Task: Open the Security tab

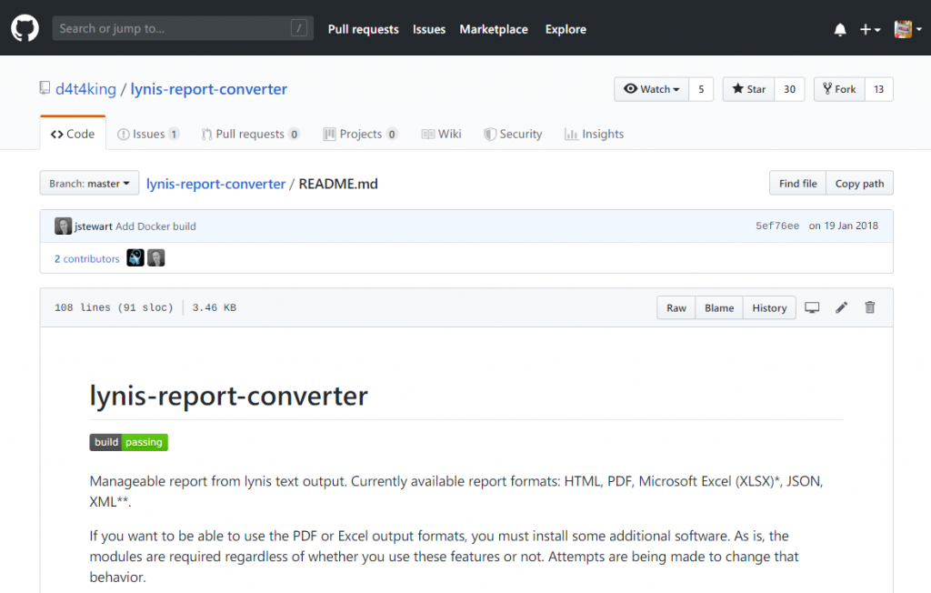Action: point(513,134)
